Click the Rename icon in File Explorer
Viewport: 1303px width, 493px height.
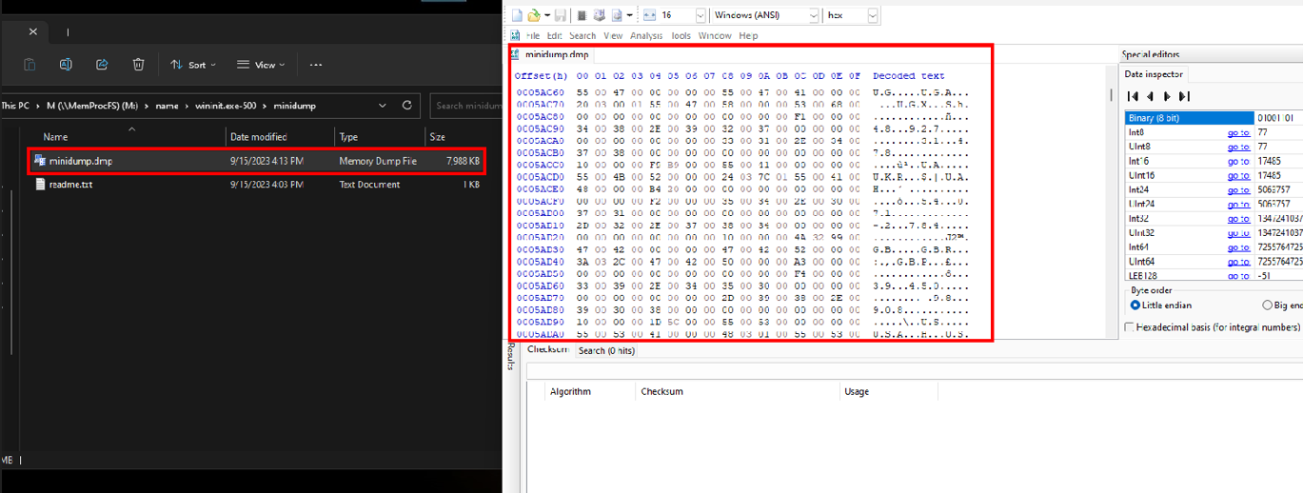[x=66, y=65]
